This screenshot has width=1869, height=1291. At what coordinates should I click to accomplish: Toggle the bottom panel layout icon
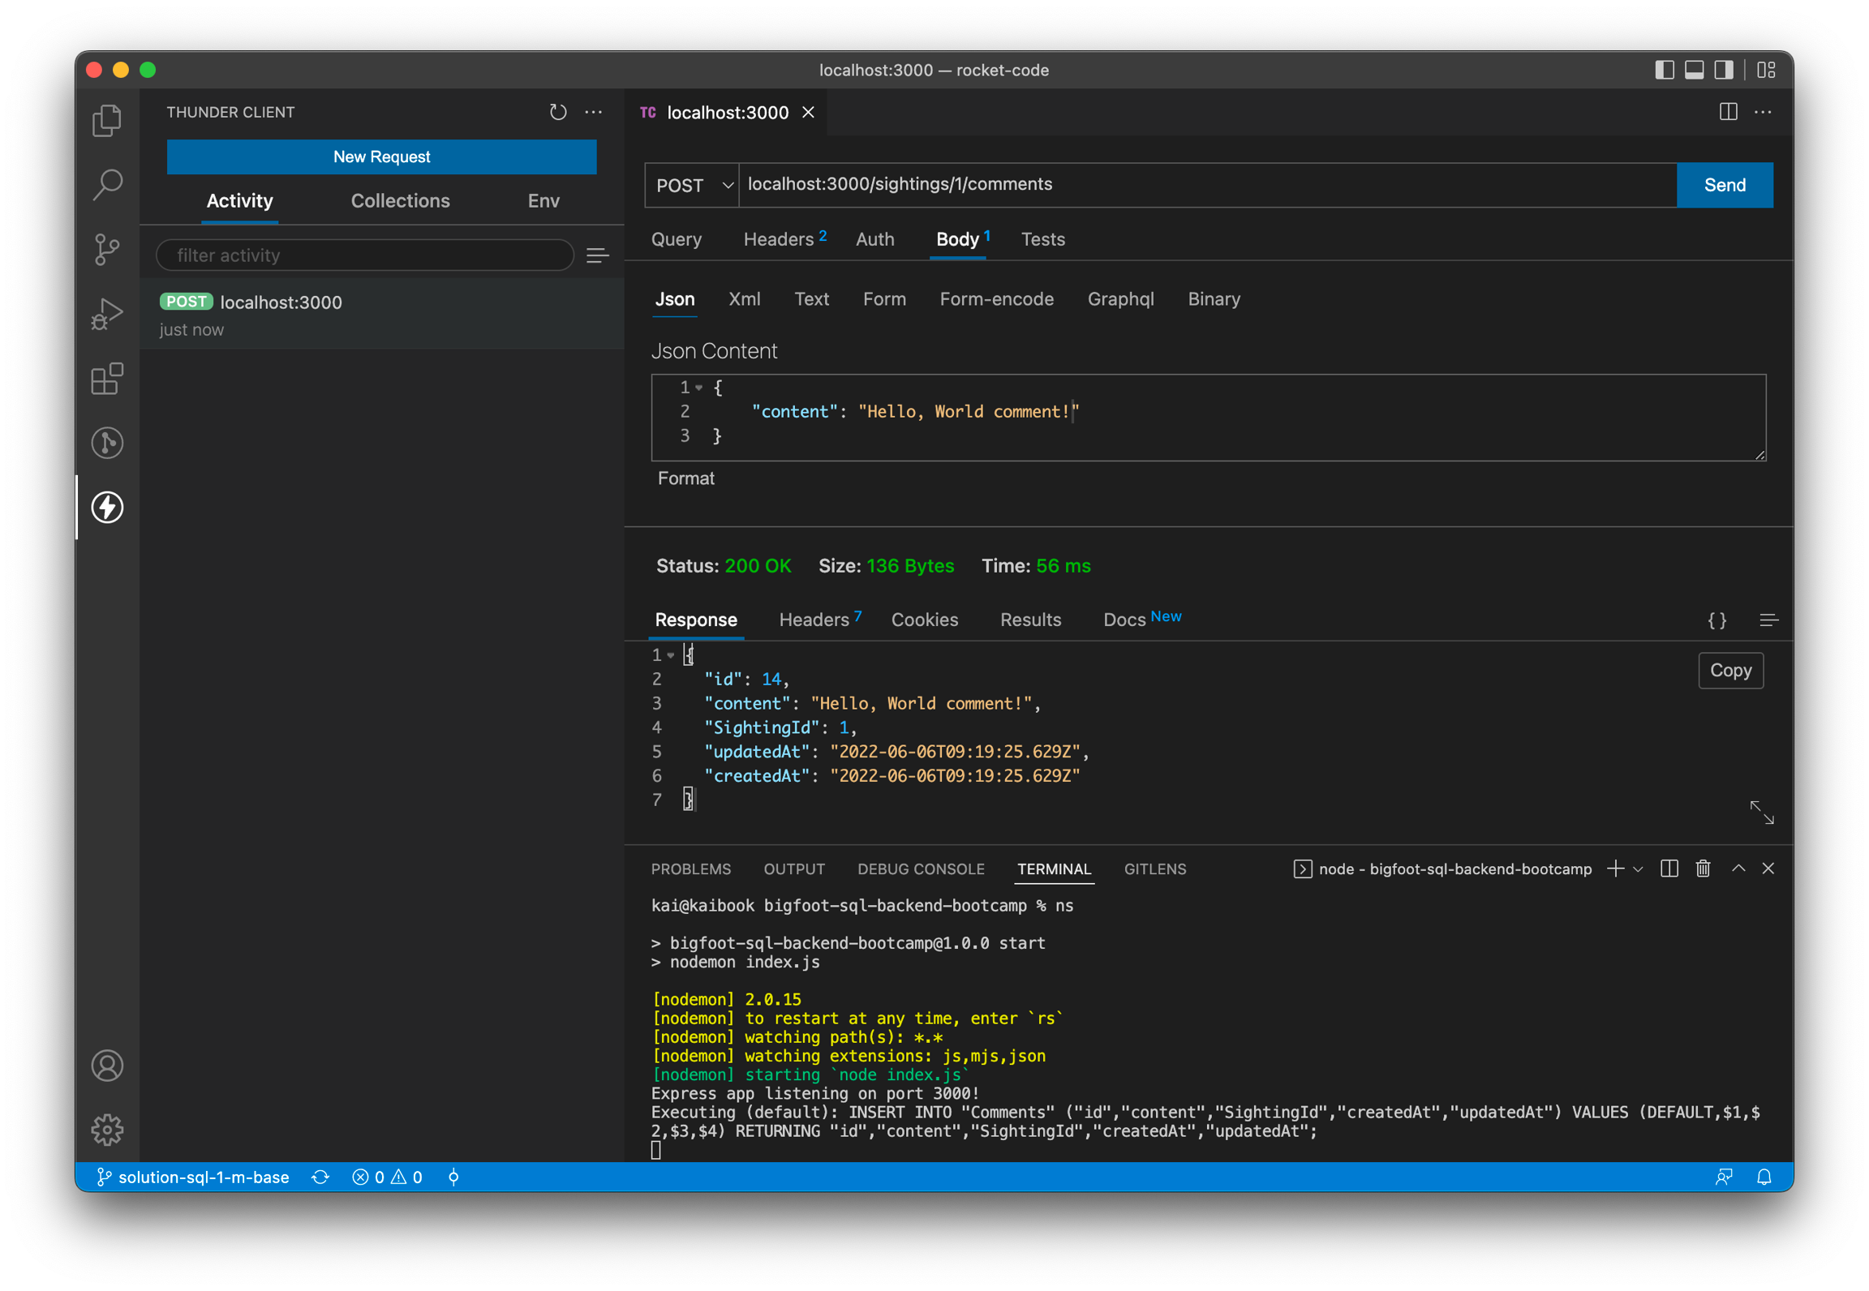[1694, 70]
